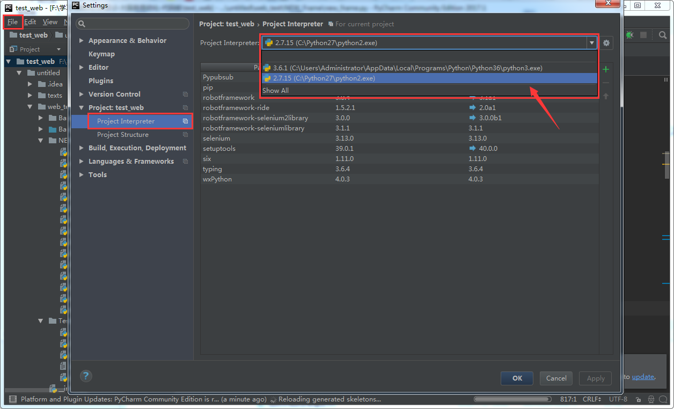674x409 pixels.
Task: Click the green plus to install a package
Action: (606, 69)
